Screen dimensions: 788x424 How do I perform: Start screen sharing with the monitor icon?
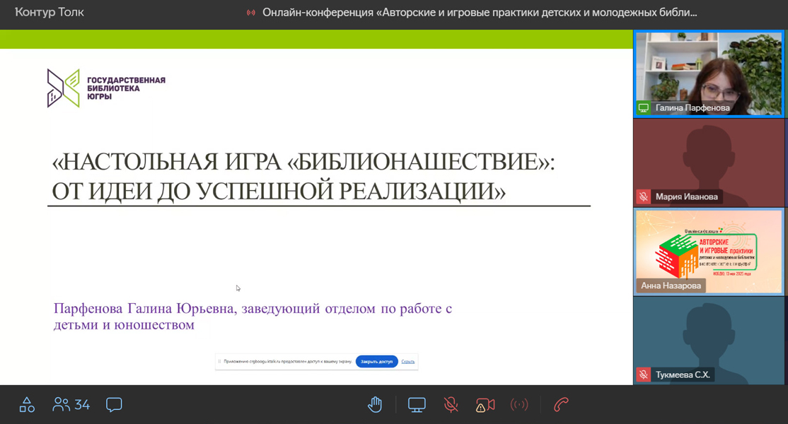pyautogui.click(x=417, y=405)
